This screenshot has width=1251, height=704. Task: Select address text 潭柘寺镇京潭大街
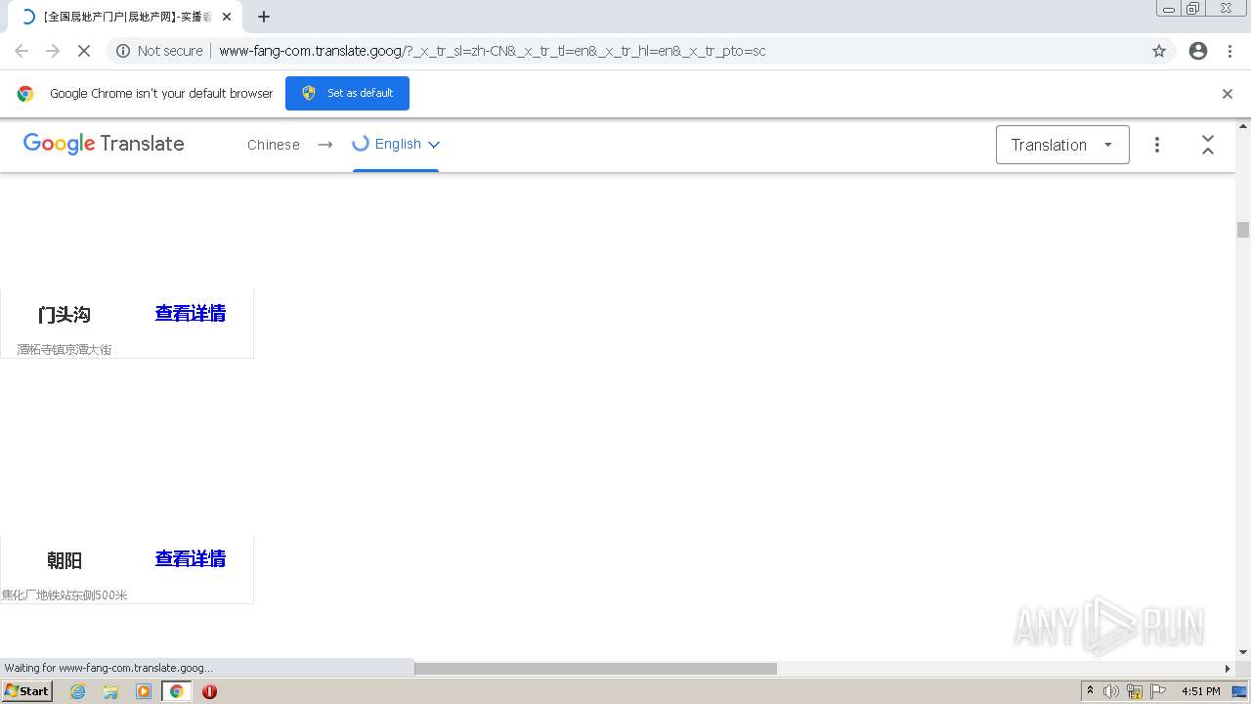point(65,349)
